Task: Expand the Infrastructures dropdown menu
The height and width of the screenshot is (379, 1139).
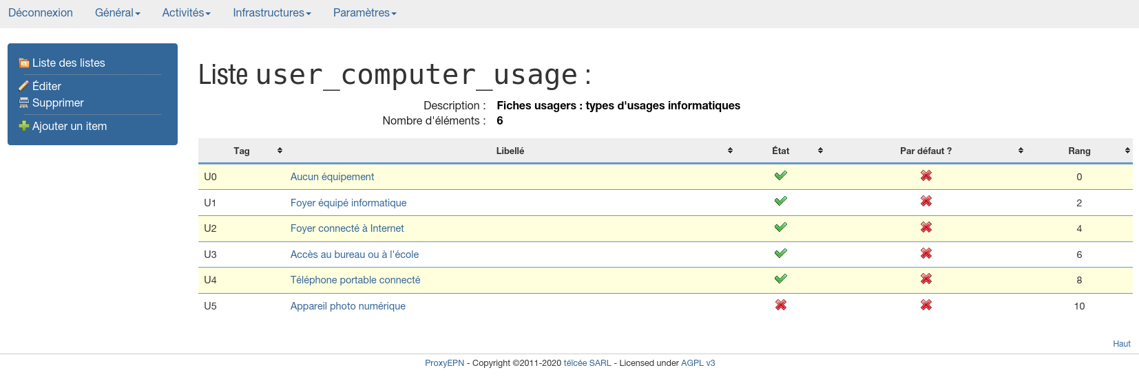Action: [271, 13]
